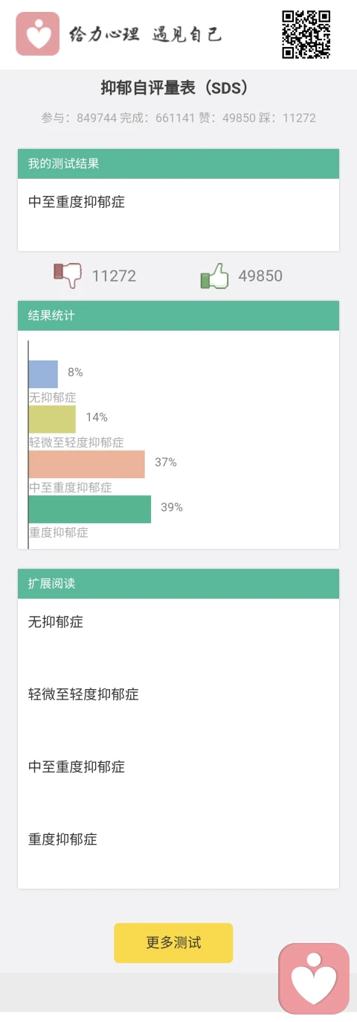Viewport: 357px width, 1022px height.
Task: Tap the like count 49850
Action: click(260, 276)
